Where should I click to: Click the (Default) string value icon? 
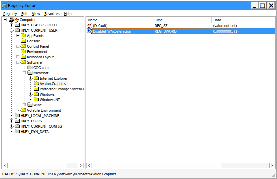pos(90,26)
